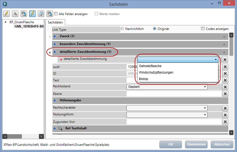Image resolution: width=237 pixels, height=152 pixels.
Task: Click the vertical scrollbar down arrow
Action: 231,133
